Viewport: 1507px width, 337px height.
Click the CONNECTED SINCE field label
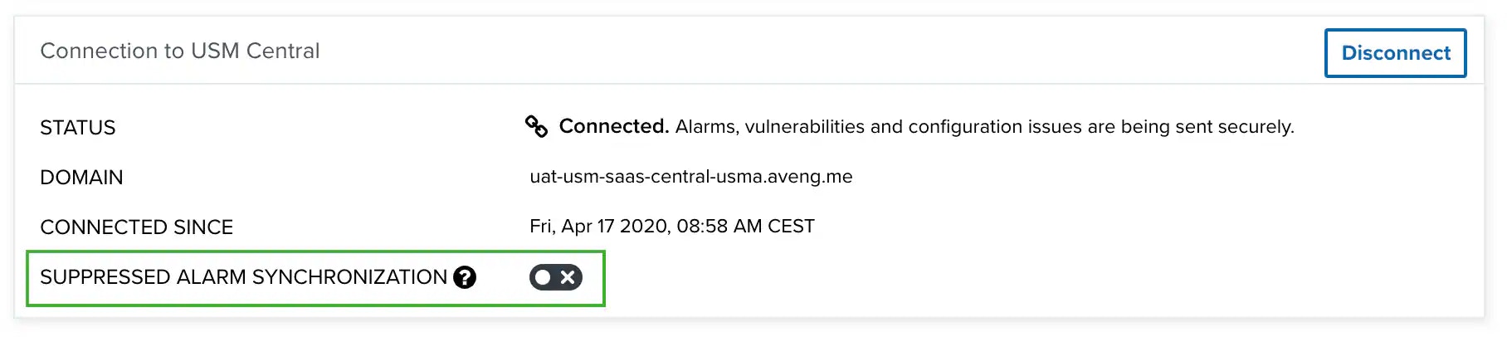(x=137, y=227)
